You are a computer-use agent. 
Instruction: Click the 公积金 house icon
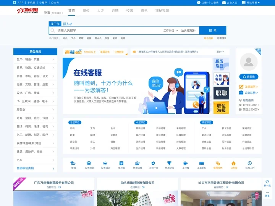[x=234, y=163]
